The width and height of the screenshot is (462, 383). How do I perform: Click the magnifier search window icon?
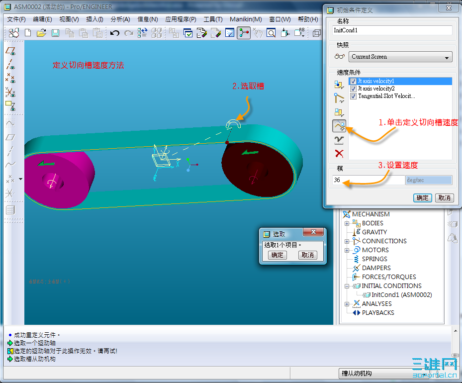point(271,33)
